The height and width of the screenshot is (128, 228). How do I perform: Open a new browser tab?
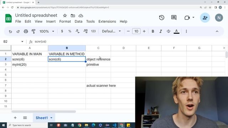[38, 2]
